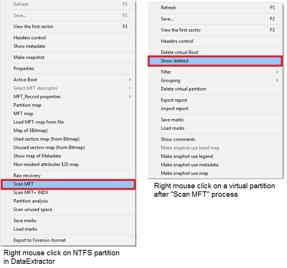Choose Make snaphot use legend
Viewport: 287px width, 268px height.
tap(187, 156)
